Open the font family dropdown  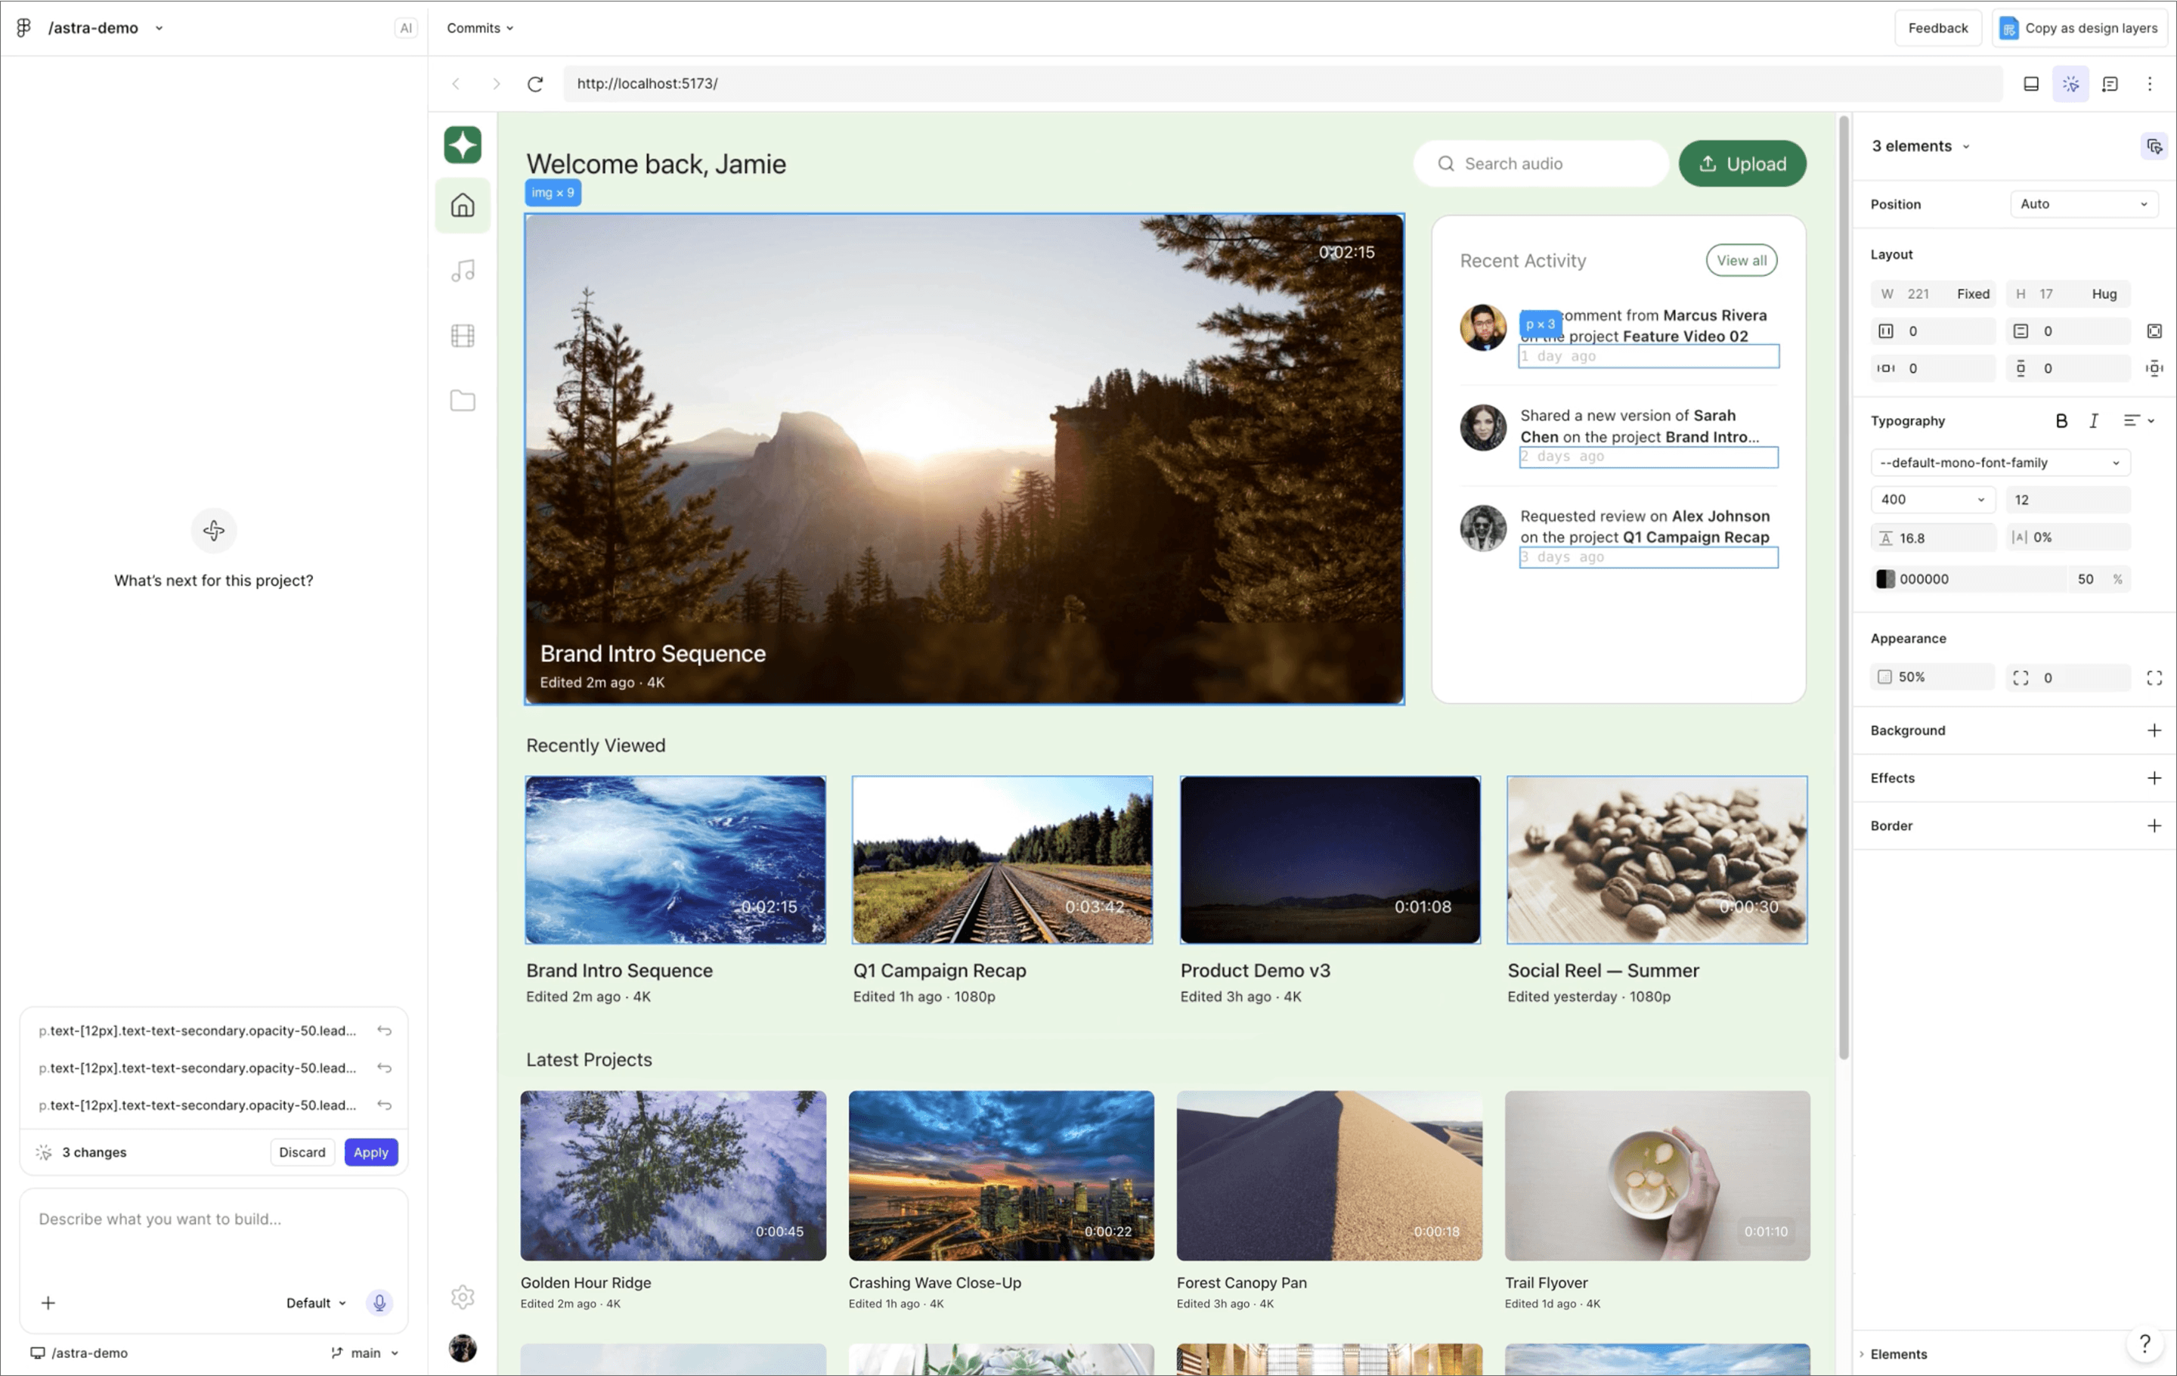point(2000,462)
